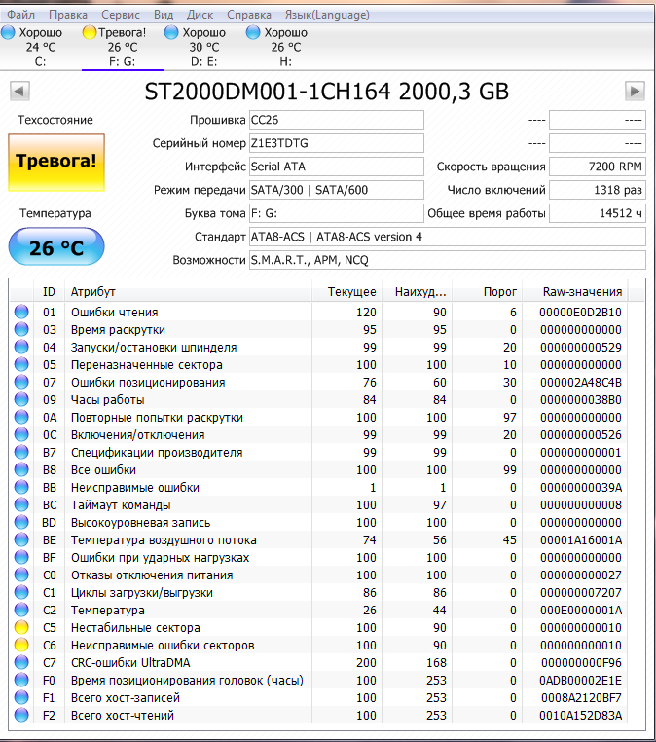The width and height of the screenshot is (656, 742).
Task: Click the yellow Тревога! health status button
Action: pos(56,163)
